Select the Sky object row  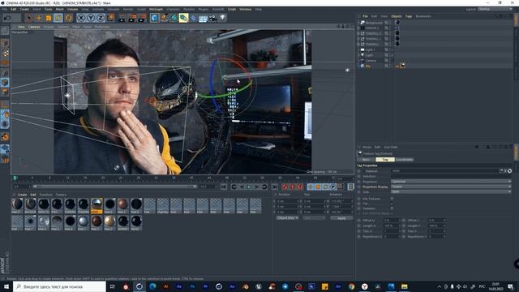(367, 67)
